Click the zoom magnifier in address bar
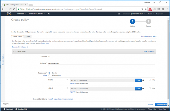Image resolution: width=170 pixels, height=111 pixels. (x=142, y=9)
